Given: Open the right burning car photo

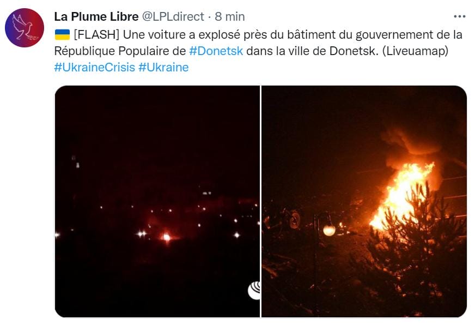Looking at the screenshot, I should (x=364, y=202).
